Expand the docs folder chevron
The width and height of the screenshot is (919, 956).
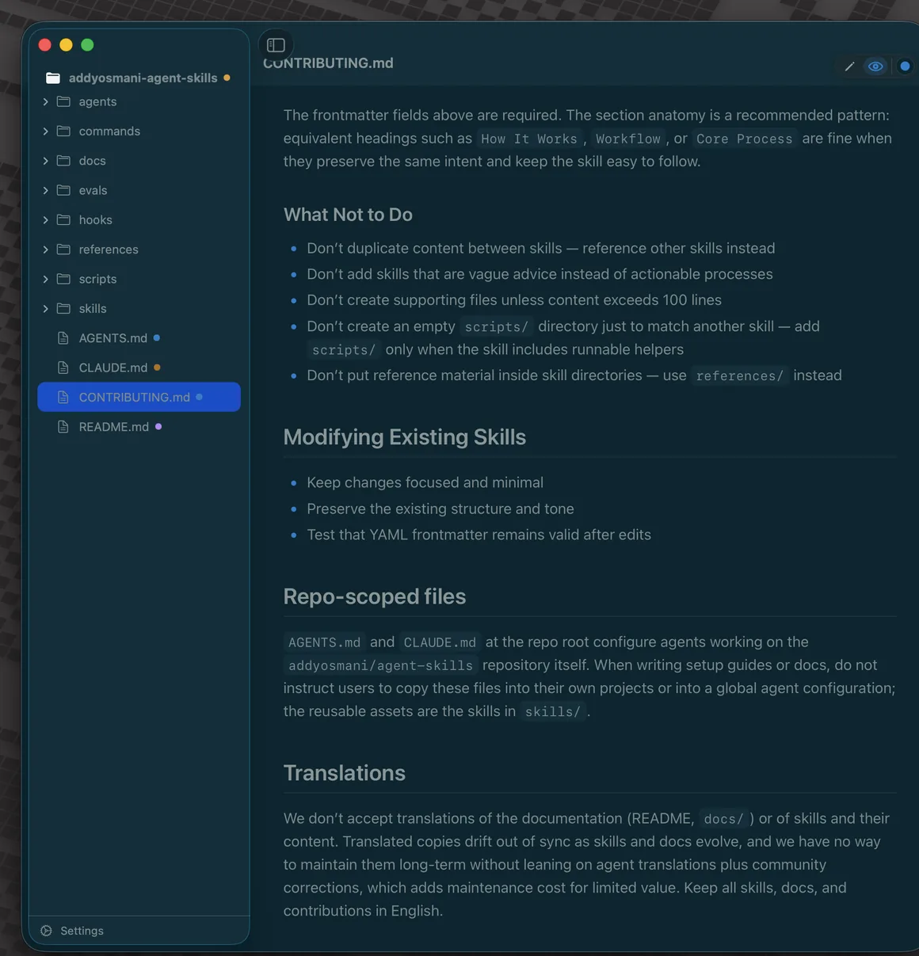[x=45, y=161]
